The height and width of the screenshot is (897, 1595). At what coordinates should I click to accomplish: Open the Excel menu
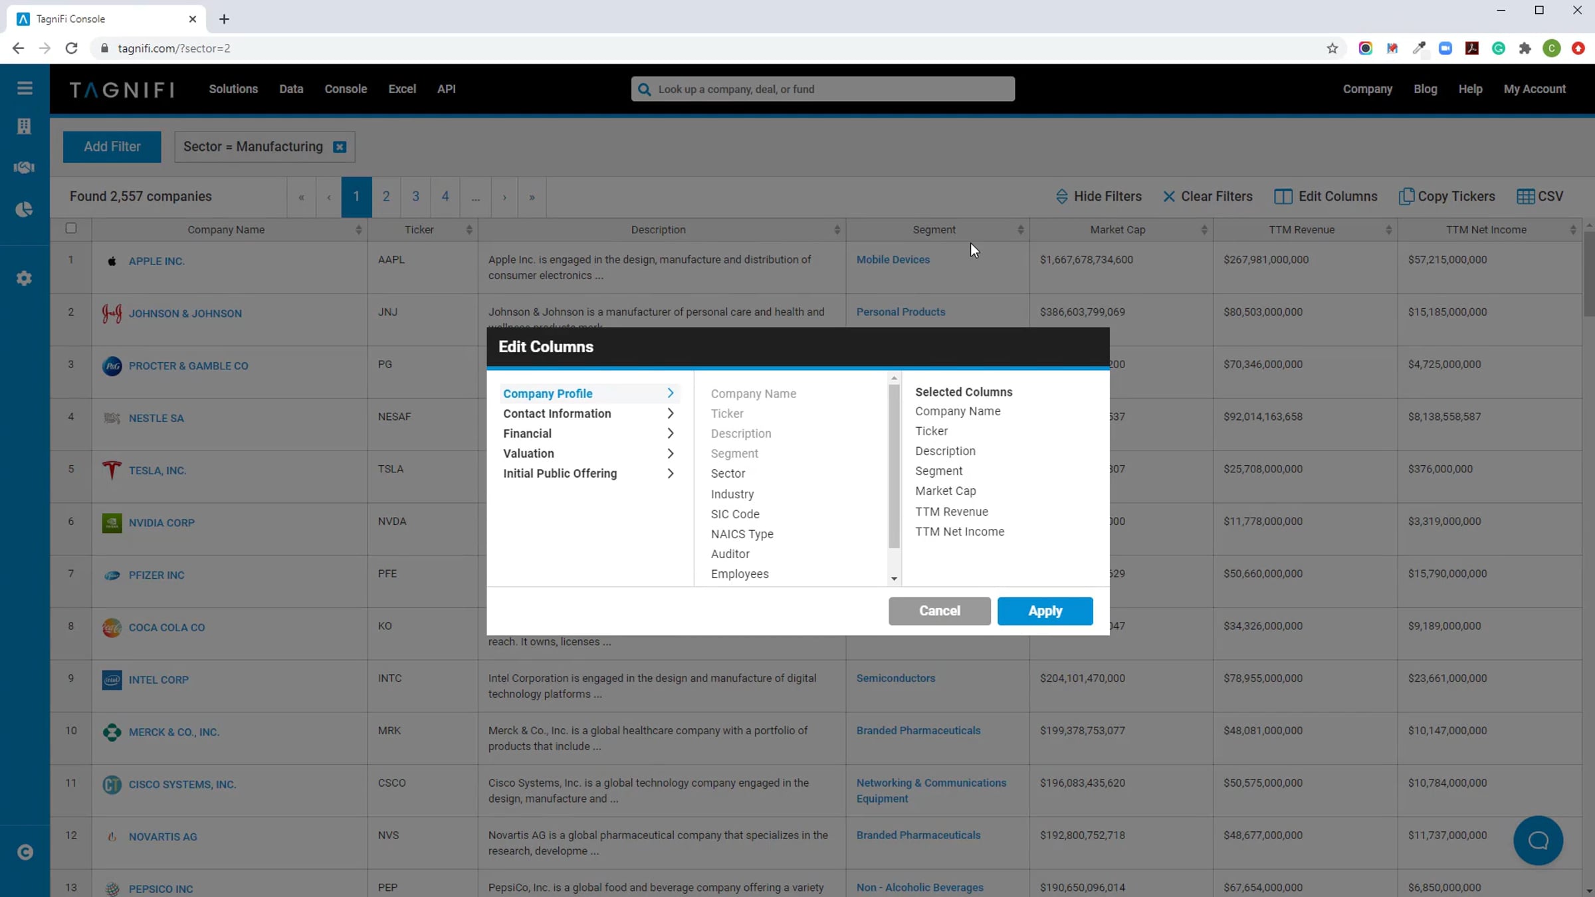pyautogui.click(x=402, y=89)
